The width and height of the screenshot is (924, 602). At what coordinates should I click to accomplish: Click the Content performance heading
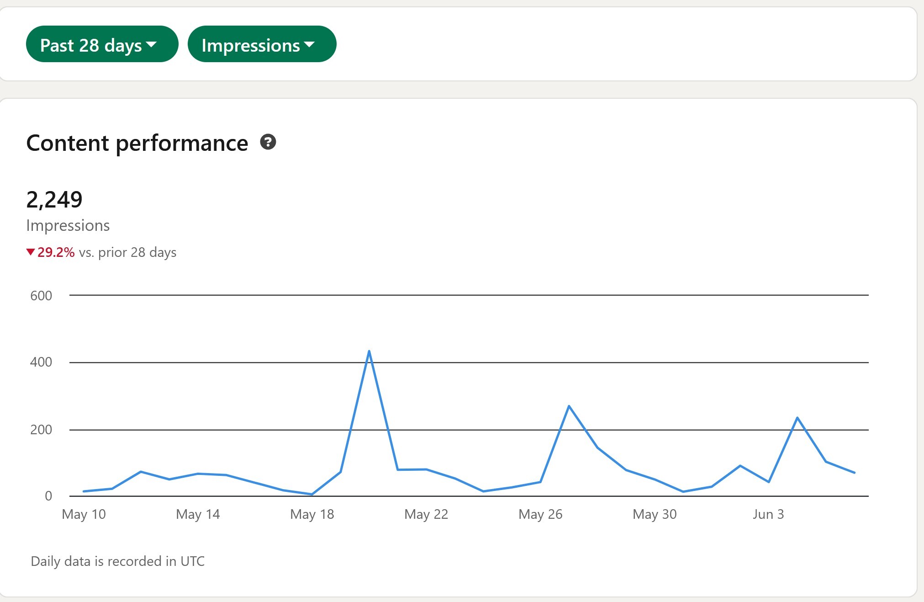[x=137, y=143]
